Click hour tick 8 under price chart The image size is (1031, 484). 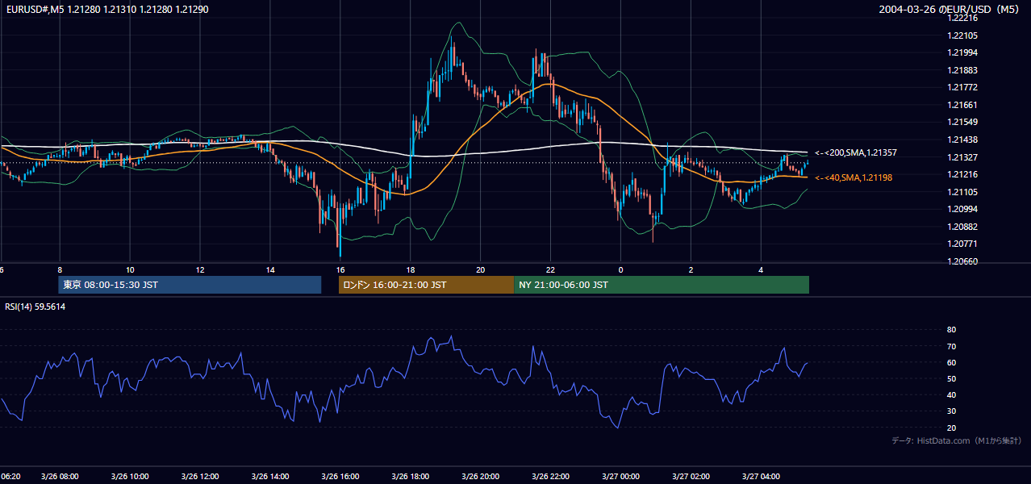(60, 269)
